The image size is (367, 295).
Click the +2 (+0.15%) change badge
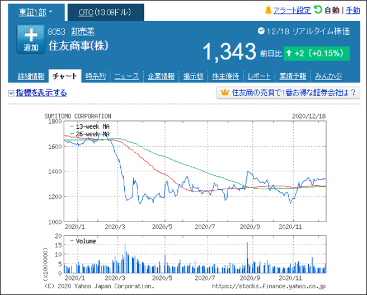pos(317,53)
